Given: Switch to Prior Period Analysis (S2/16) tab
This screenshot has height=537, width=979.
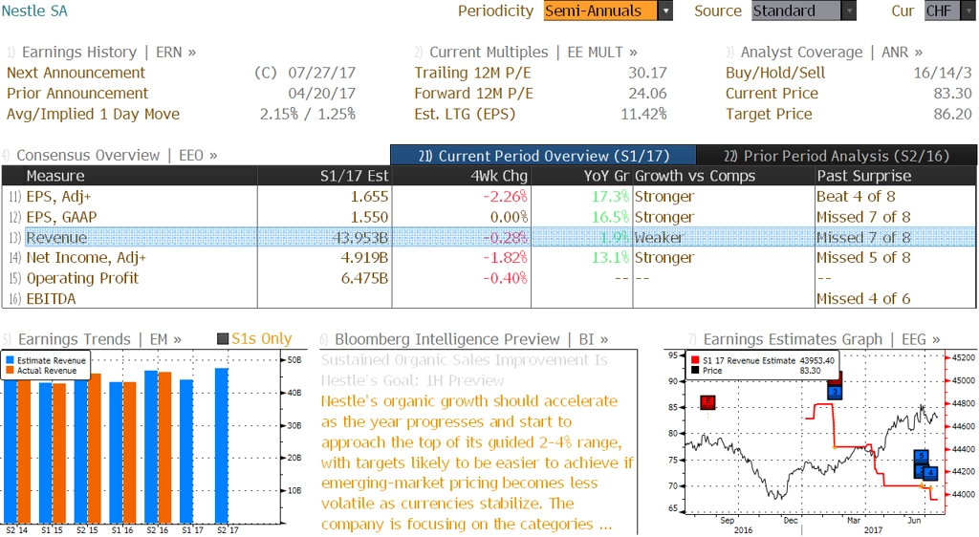Looking at the screenshot, I should [x=837, y=156].
